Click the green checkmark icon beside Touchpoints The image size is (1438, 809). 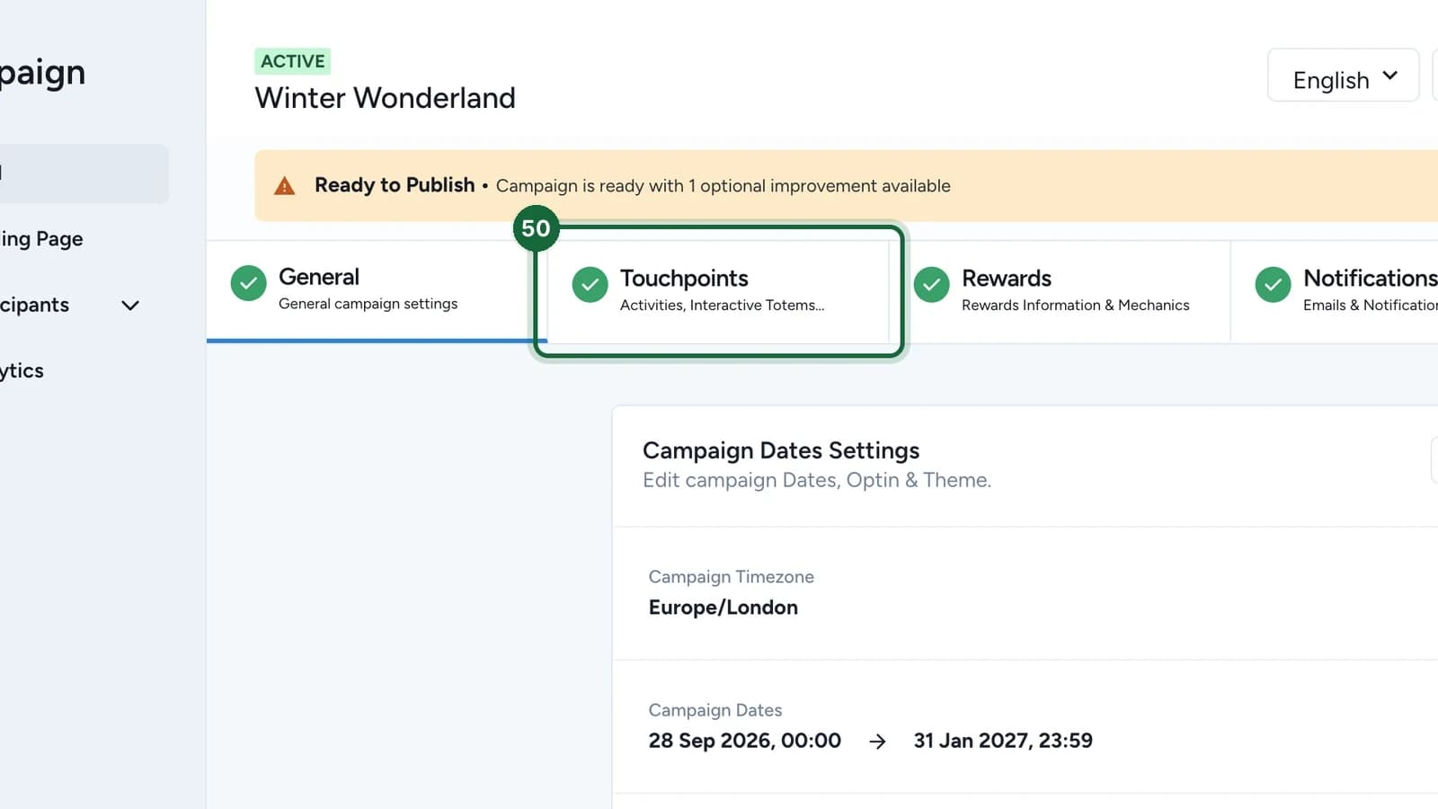590,285
